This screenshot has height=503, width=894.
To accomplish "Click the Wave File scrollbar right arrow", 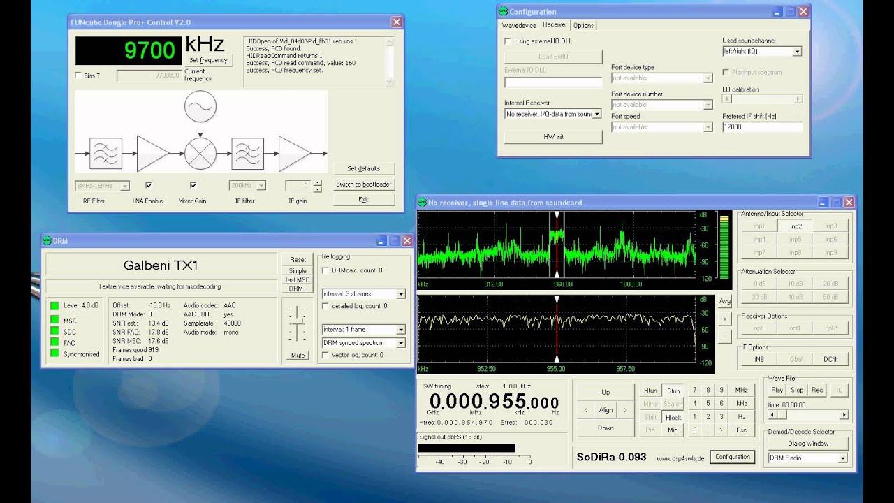I will point(844,415).
